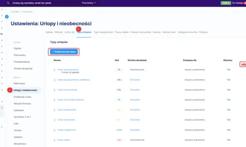Click Tak in the Praca zdalna table row

pyautogui.click(x=228, y=140)
